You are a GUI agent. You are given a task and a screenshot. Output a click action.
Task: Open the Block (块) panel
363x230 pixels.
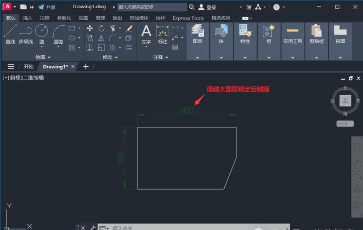pyautogui.click(x=221, y=34)
